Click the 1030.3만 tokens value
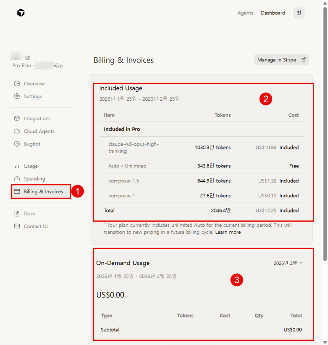328x345 pixels. pos(213,147)
